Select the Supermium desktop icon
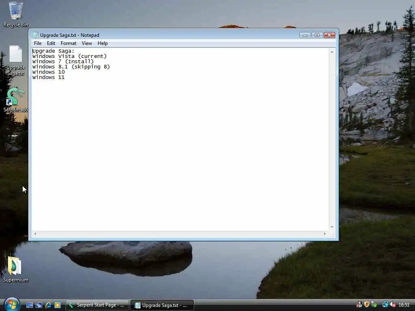This screenshot has height=311, width=415. click(15, 269)
